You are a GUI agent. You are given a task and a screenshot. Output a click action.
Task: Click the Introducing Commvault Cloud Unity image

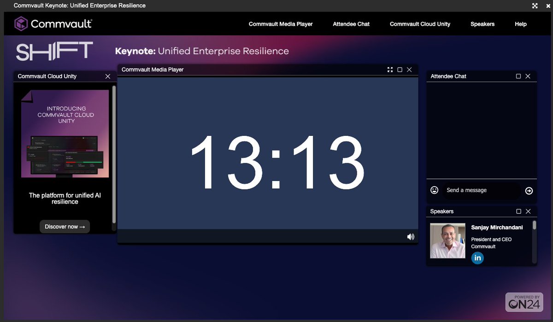pos(65,134)
